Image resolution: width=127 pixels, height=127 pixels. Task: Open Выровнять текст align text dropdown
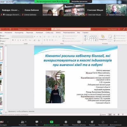point(69,38)
